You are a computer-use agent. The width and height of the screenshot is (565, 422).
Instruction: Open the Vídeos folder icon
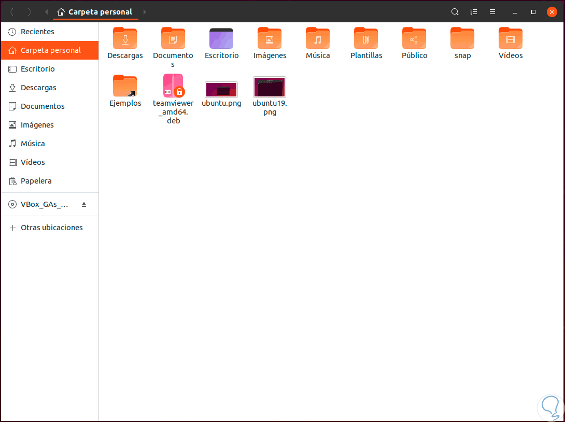(511, 38)
